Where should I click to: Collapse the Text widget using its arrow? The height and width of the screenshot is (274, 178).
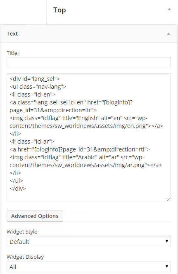coord(169,34)
